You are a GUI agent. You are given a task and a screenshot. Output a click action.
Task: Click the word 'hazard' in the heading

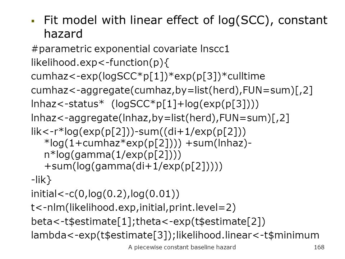click(x=63, y=34)
